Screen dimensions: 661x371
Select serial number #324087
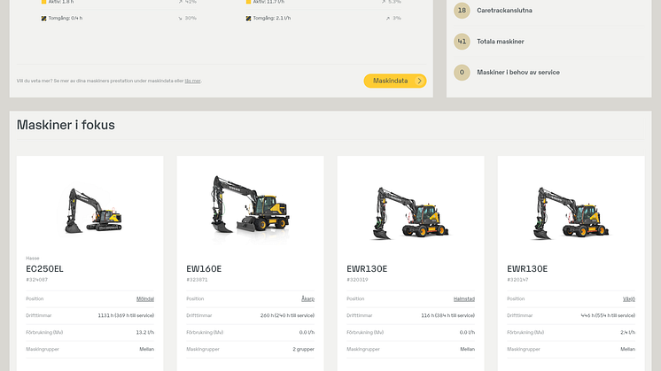(x=36, y=280)
